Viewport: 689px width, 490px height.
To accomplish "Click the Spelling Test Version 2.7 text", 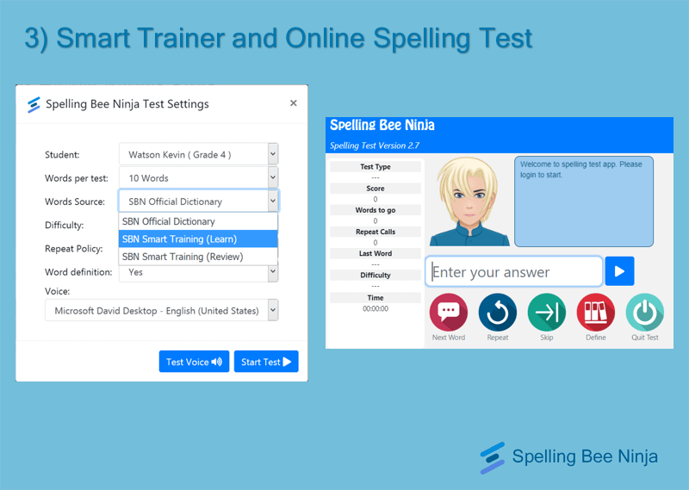I will [x=375, y=146].
